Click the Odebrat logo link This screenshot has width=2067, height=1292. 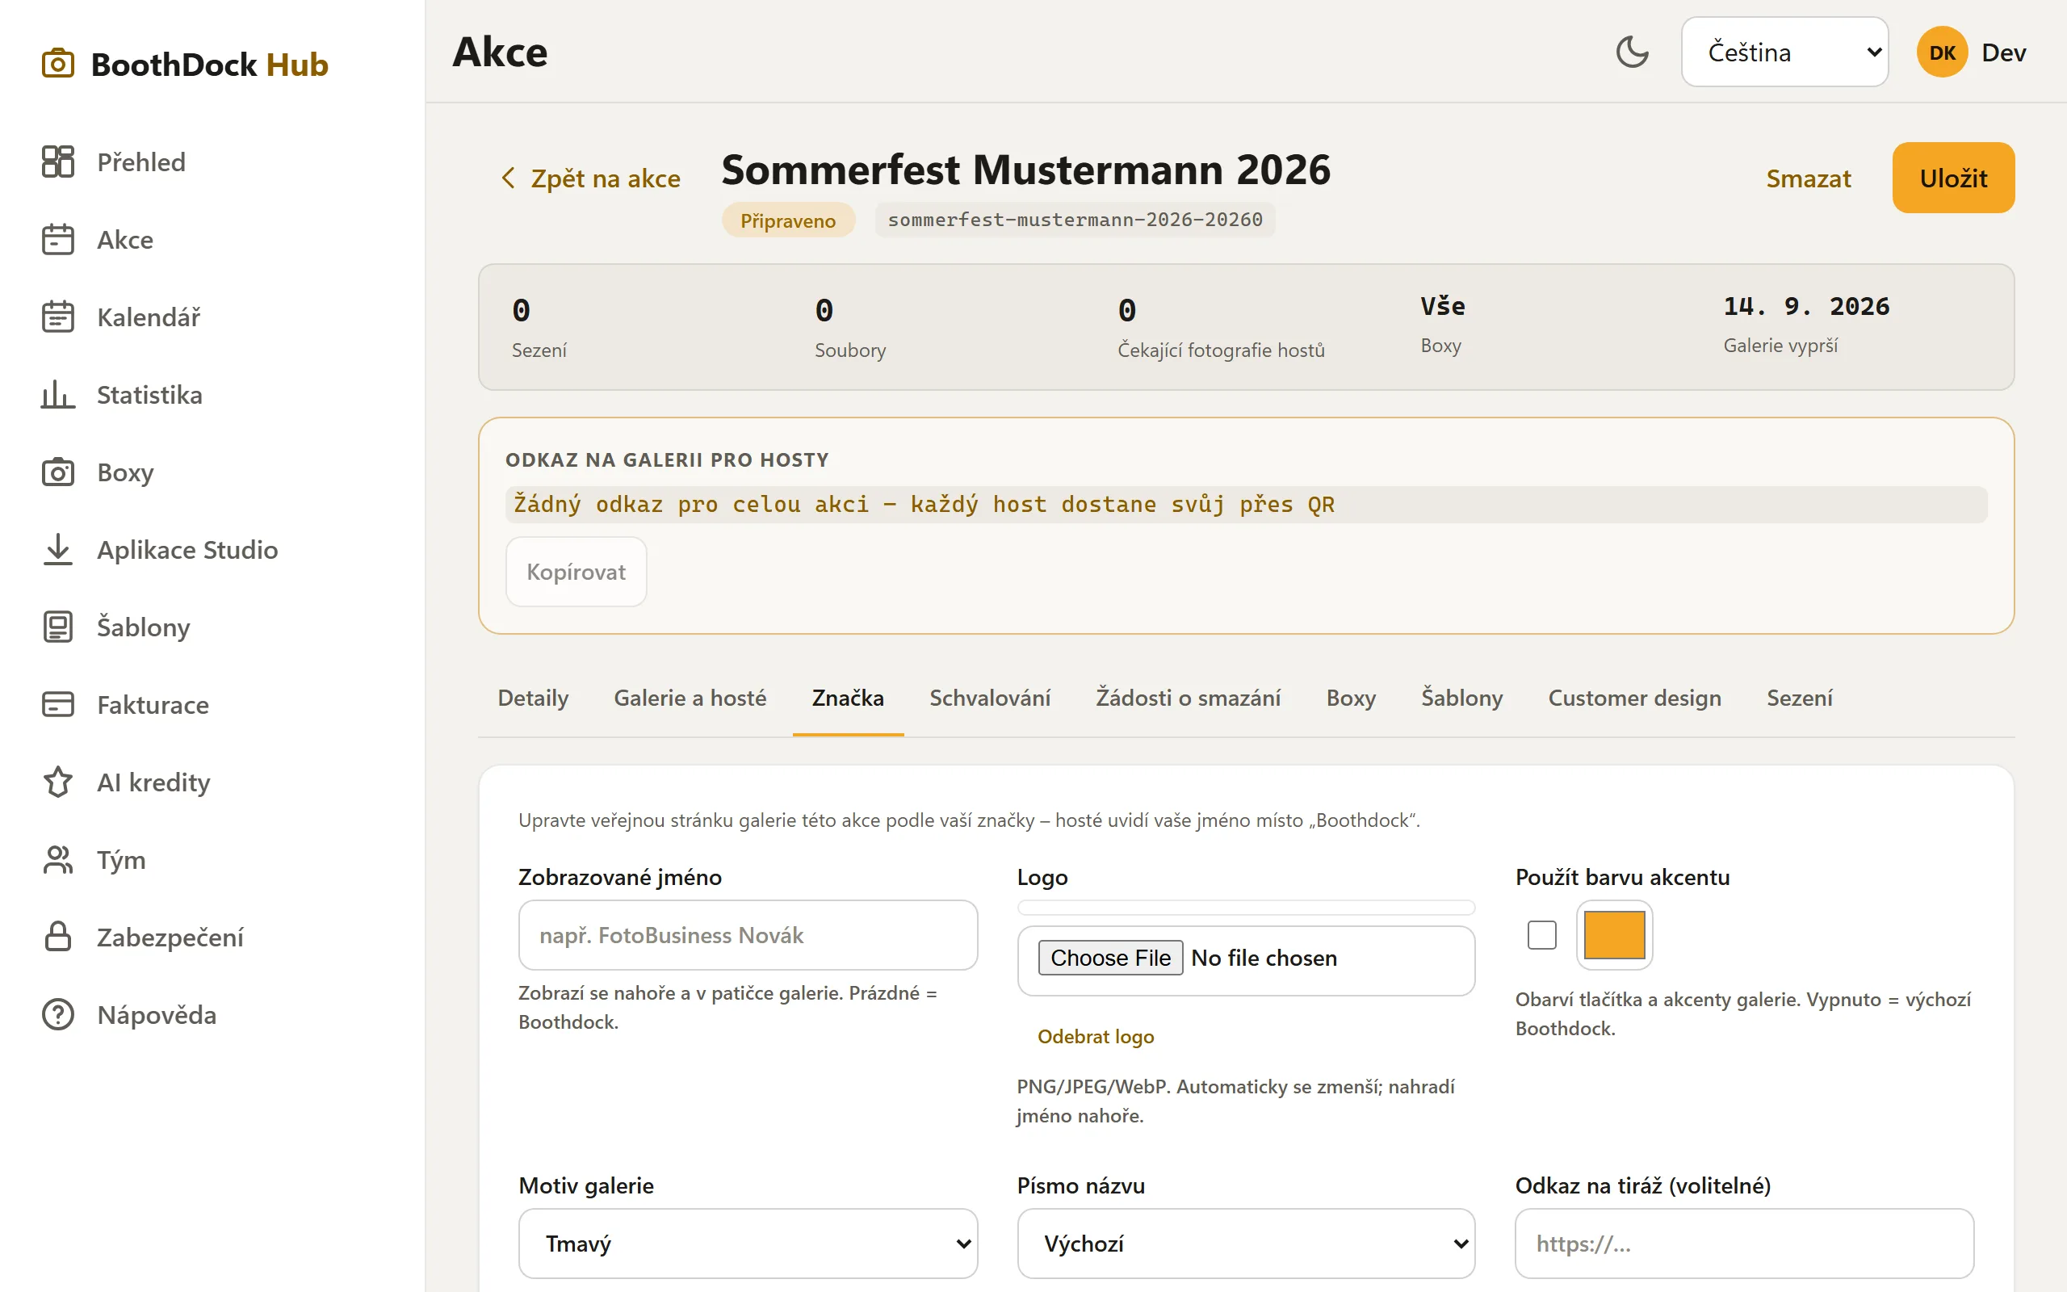[x=1096, y=1037]
